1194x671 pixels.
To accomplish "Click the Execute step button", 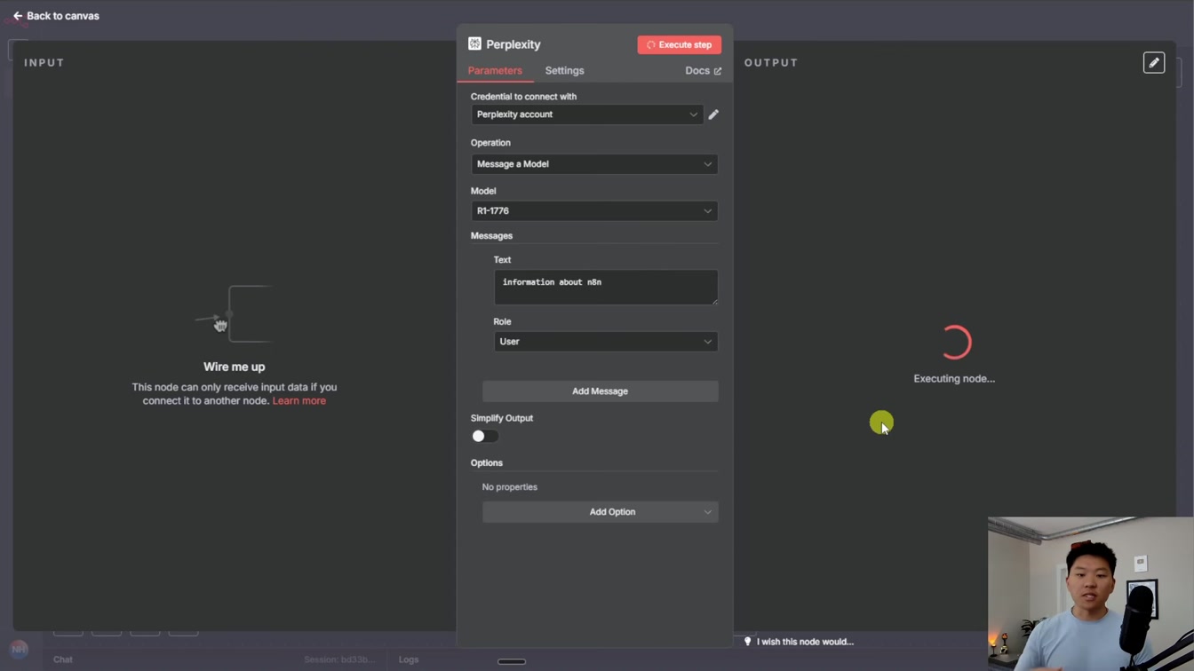I will pyautogui.click(x=680, y=44).
